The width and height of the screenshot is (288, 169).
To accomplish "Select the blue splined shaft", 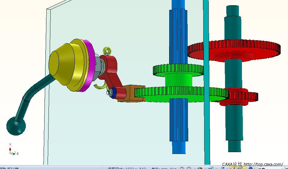I will click(178, 129).
